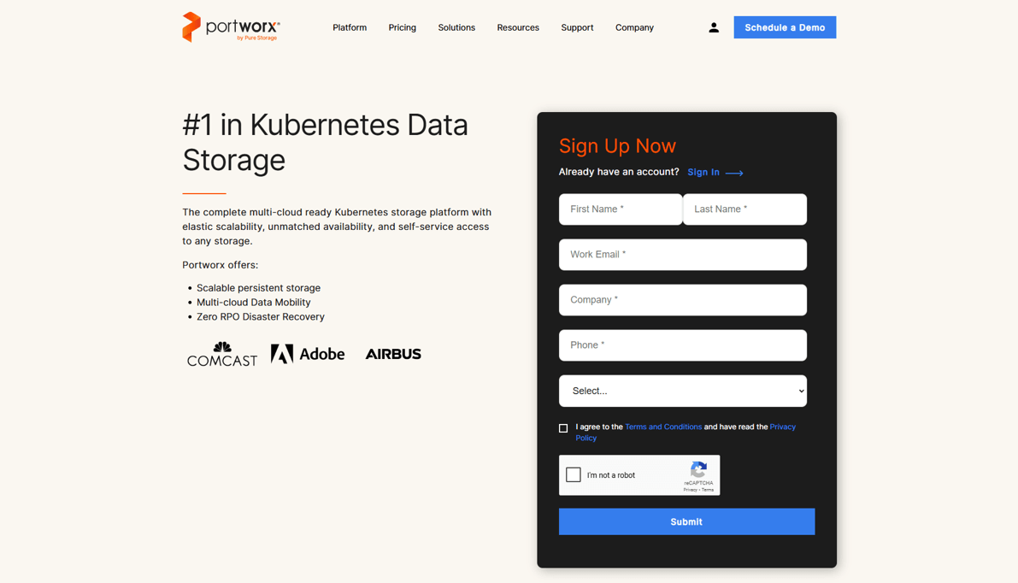Select the Phone number input field
Image resolution: width=1018 pixels, height=583 pixels.
pyautogui.click(x=682, y=345)
